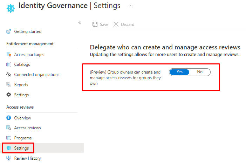Click the Overview info icon
The width and height of the screenshot is (246, 166).
(9, 118)
